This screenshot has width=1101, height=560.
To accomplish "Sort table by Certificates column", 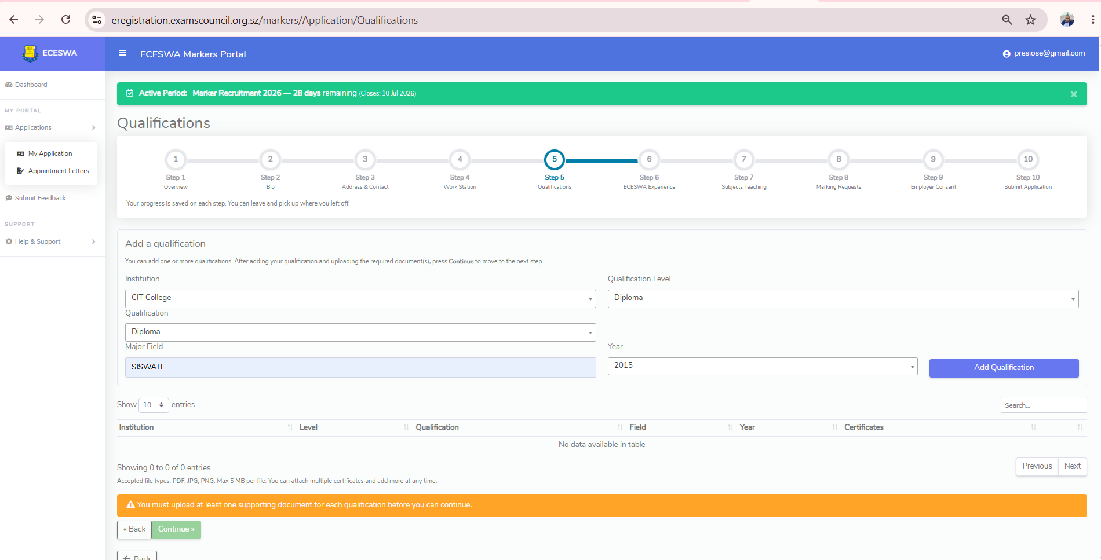I will (941, 427).
